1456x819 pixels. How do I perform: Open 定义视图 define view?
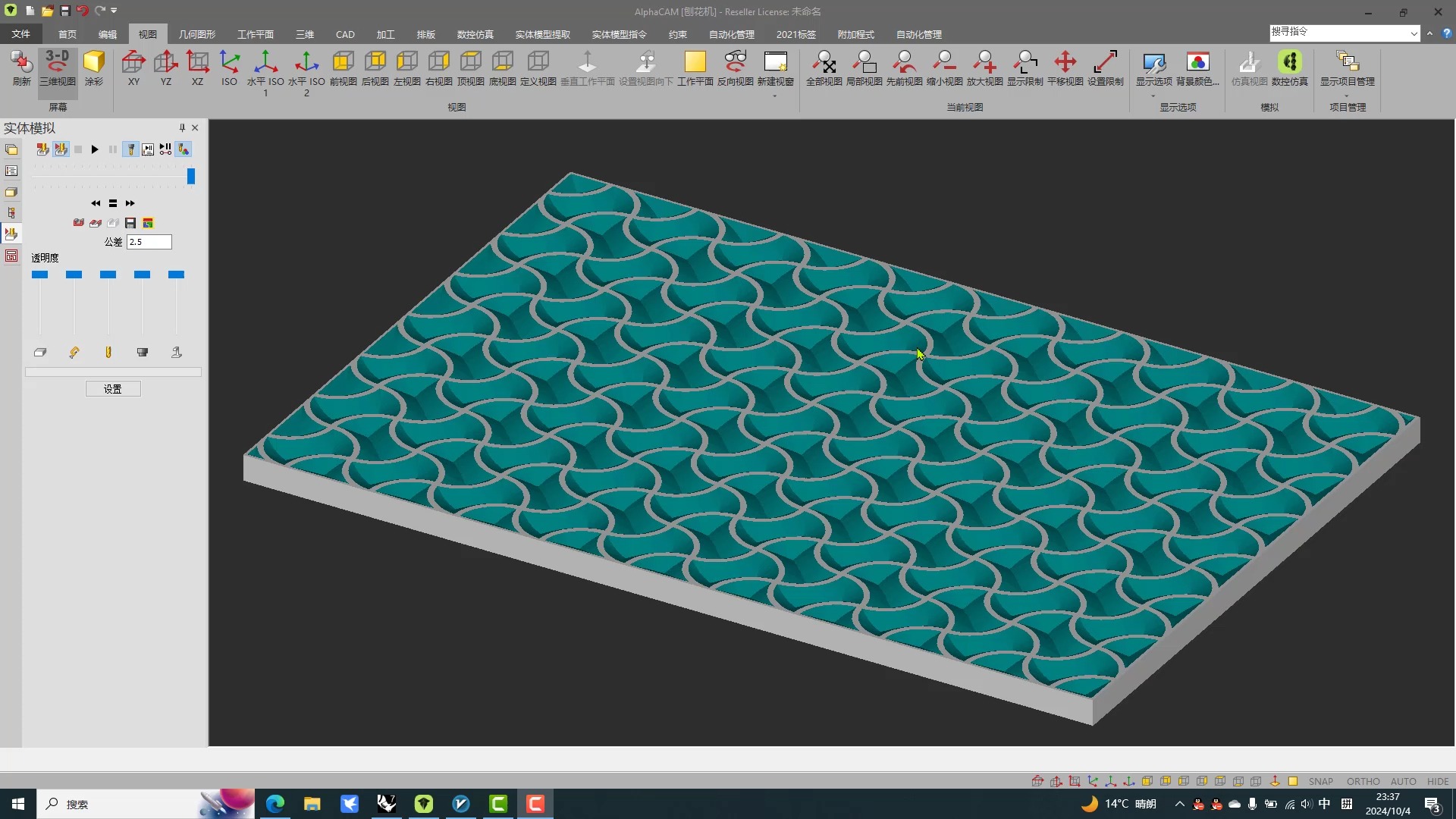coord(538,68)
